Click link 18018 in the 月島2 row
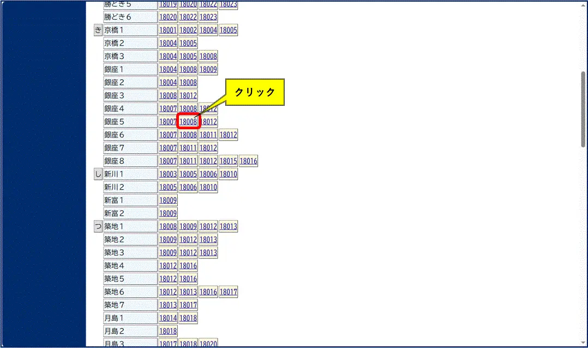 (168, 331)
